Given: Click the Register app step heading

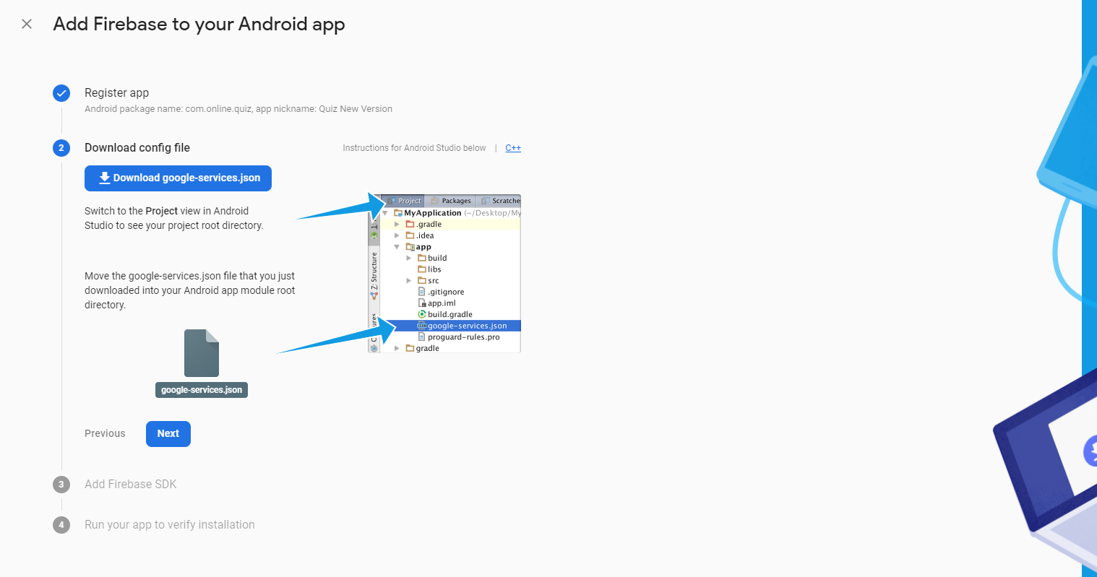Looking at the screenshot, I should pyautogui.click(x=116, y=93).
